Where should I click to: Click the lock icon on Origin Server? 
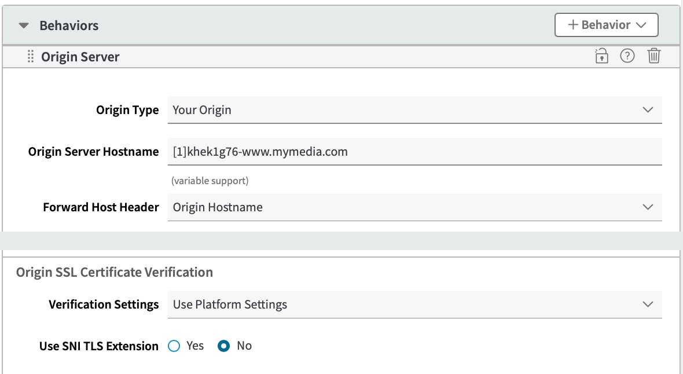[x=602, y=56]
